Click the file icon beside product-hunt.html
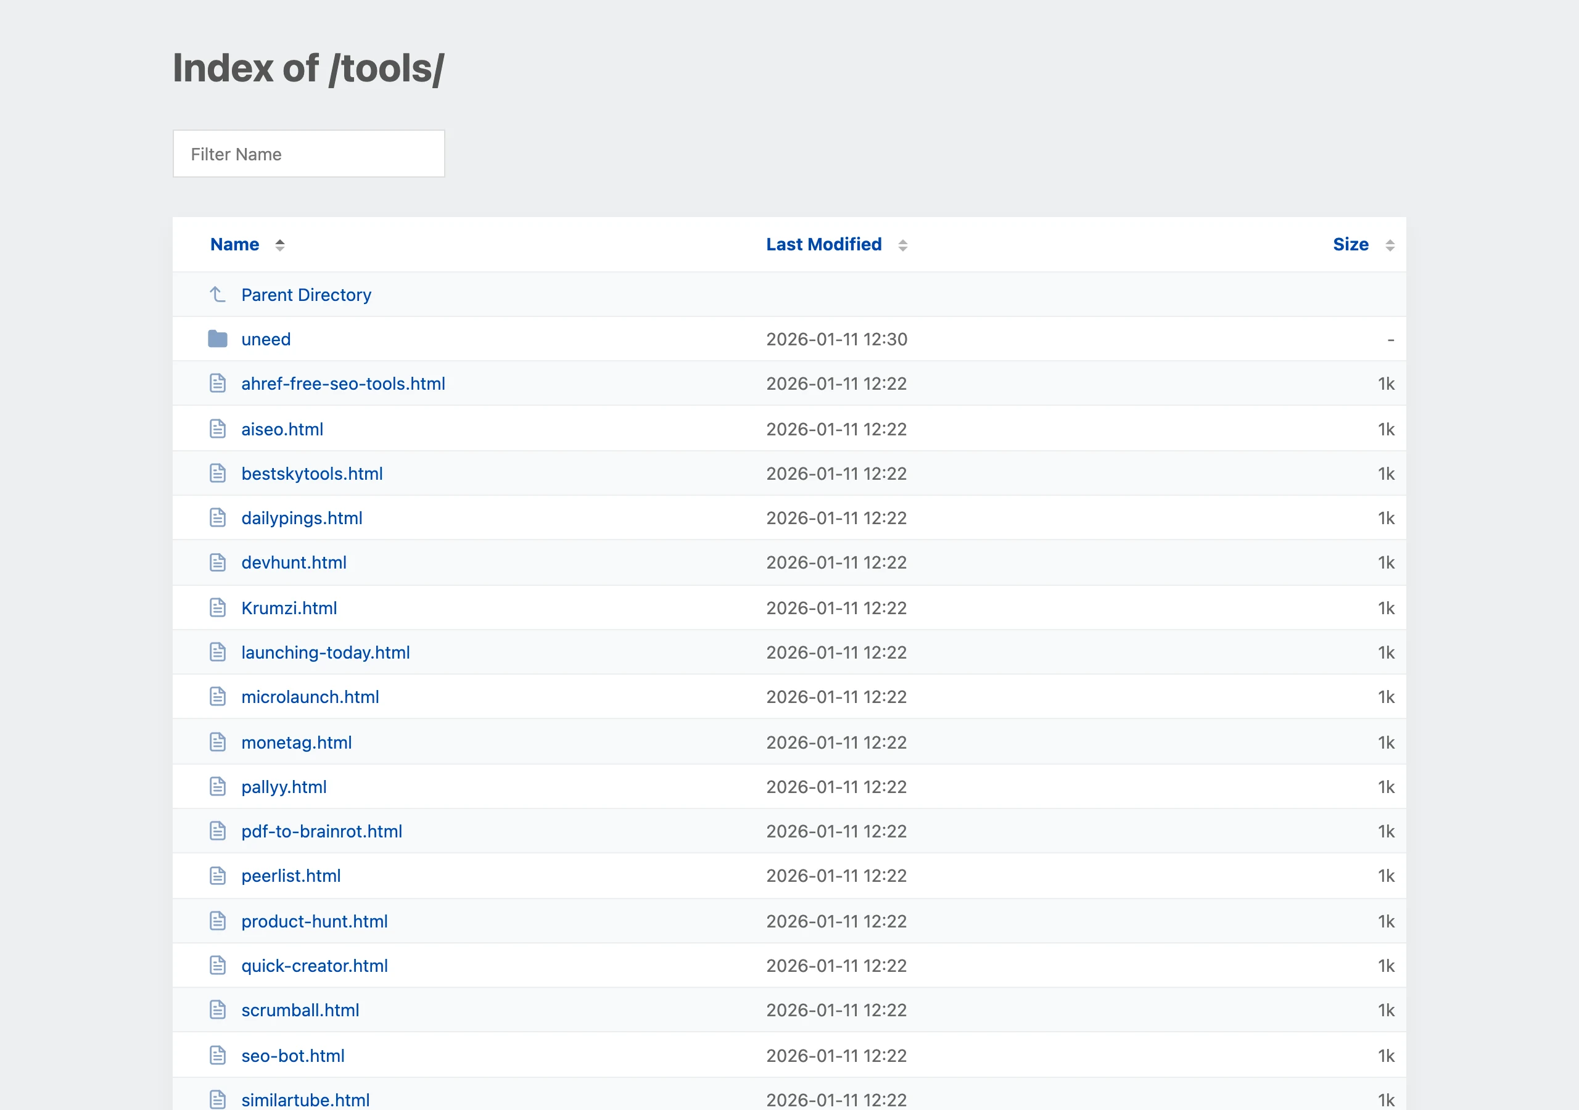The width and height of the screenshot is (1579, 1110). coord(217,921)
